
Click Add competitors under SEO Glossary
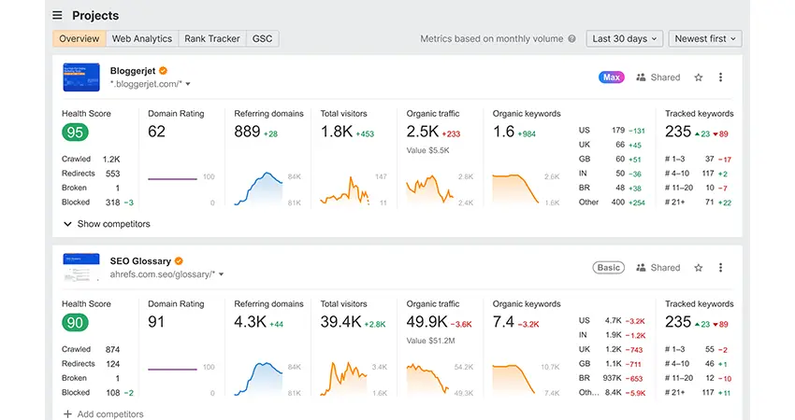click(104, 413)
